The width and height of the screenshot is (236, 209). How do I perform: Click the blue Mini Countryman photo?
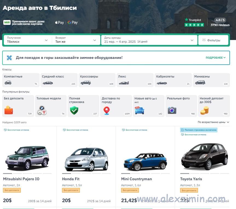145,161
